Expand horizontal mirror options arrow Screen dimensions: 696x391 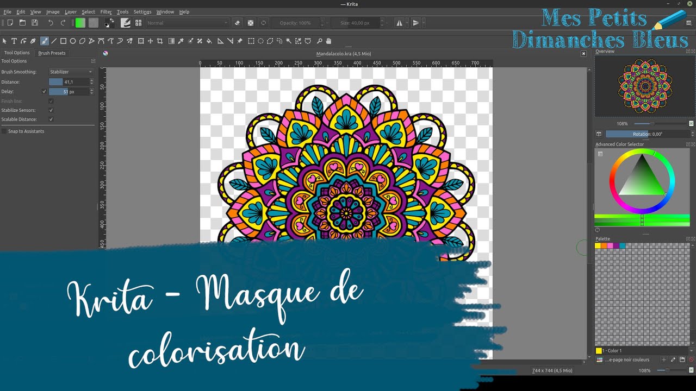[x=407, y=23]
